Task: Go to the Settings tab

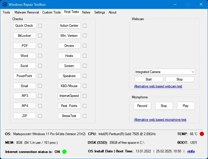Action: (x=99, y=12)
